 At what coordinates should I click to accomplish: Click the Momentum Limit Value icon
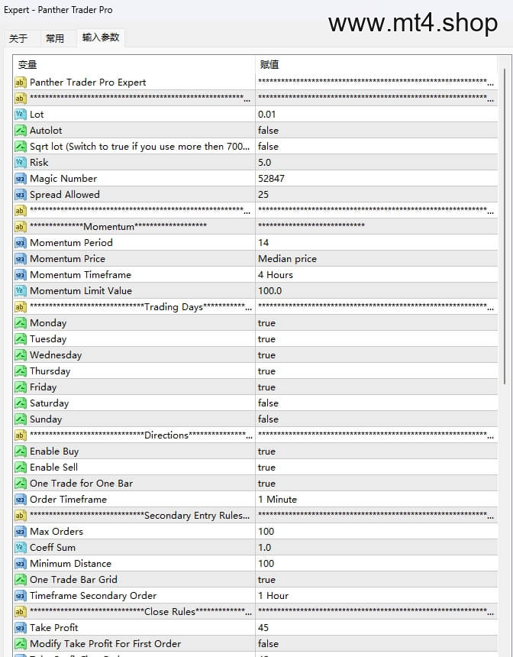click(20, 291)
